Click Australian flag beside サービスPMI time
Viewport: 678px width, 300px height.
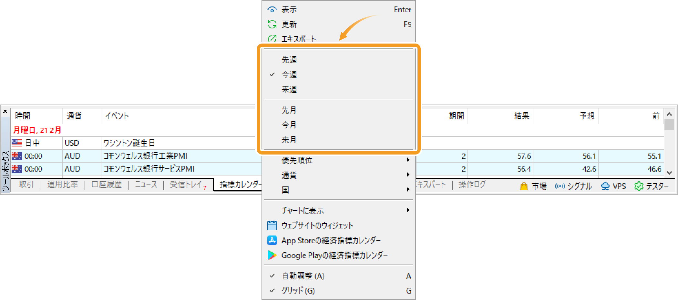(x=17, y=169)
